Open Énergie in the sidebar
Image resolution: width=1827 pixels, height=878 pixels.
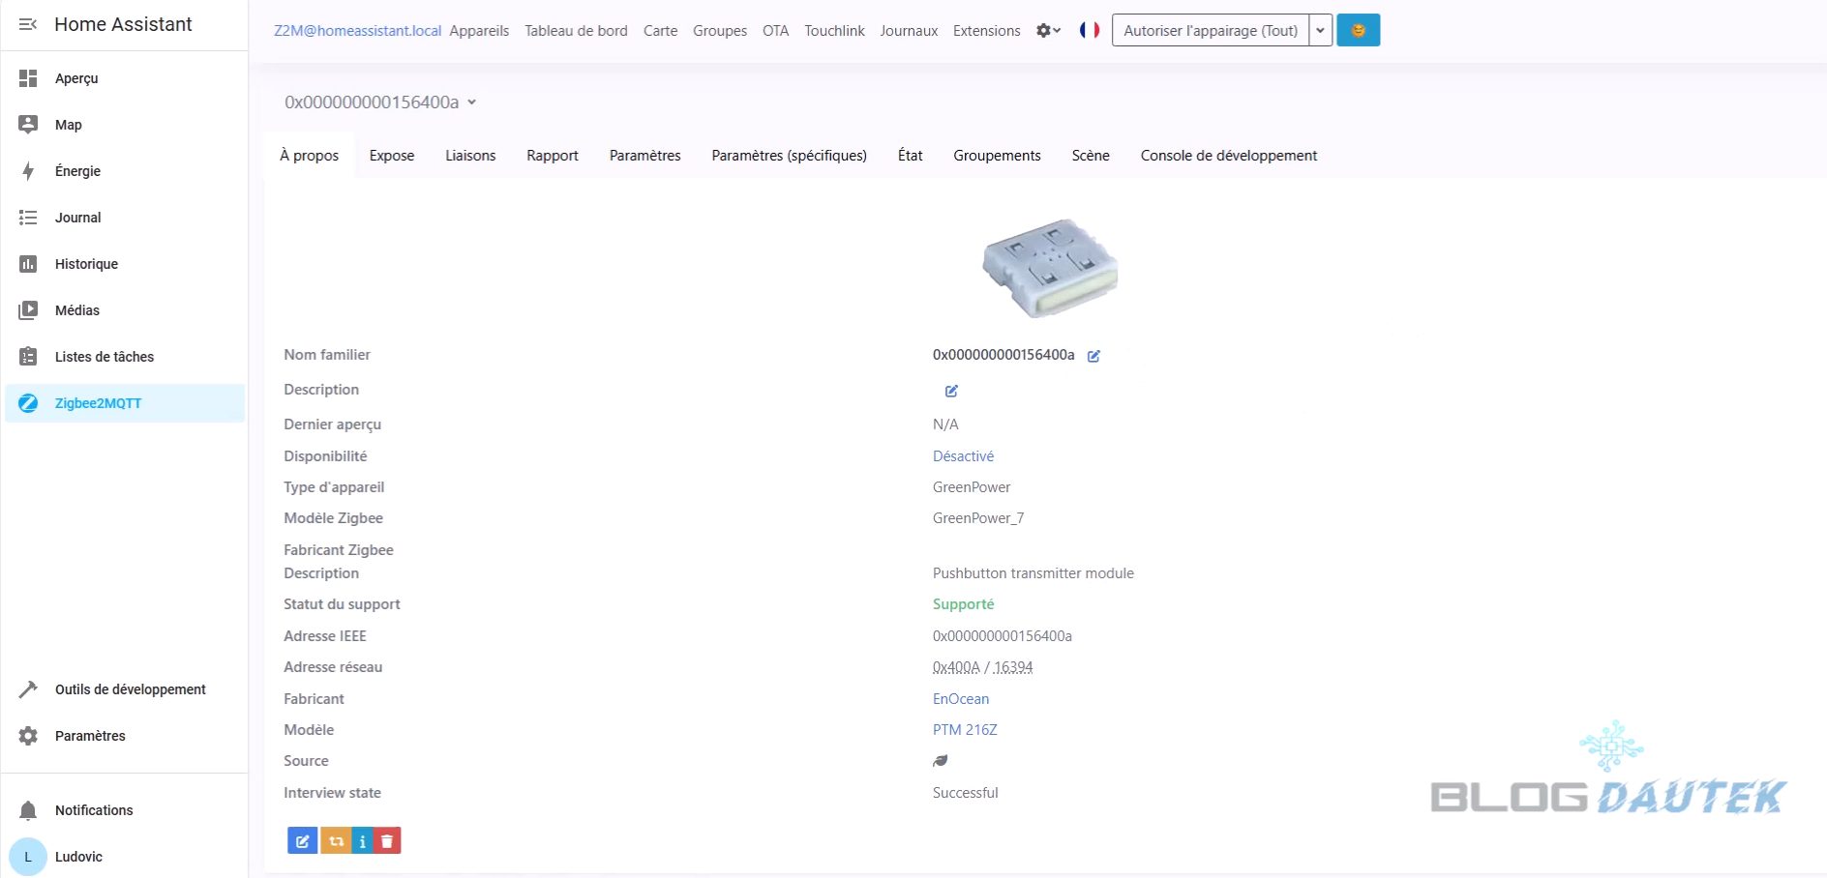(77, 171)
